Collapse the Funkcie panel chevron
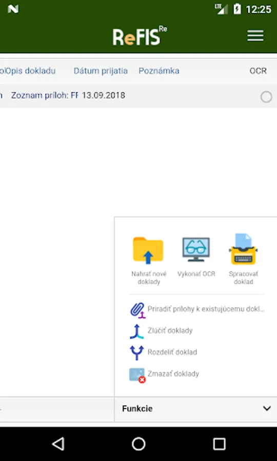Screen dimensions: 277x461 (x=267, y=408)
